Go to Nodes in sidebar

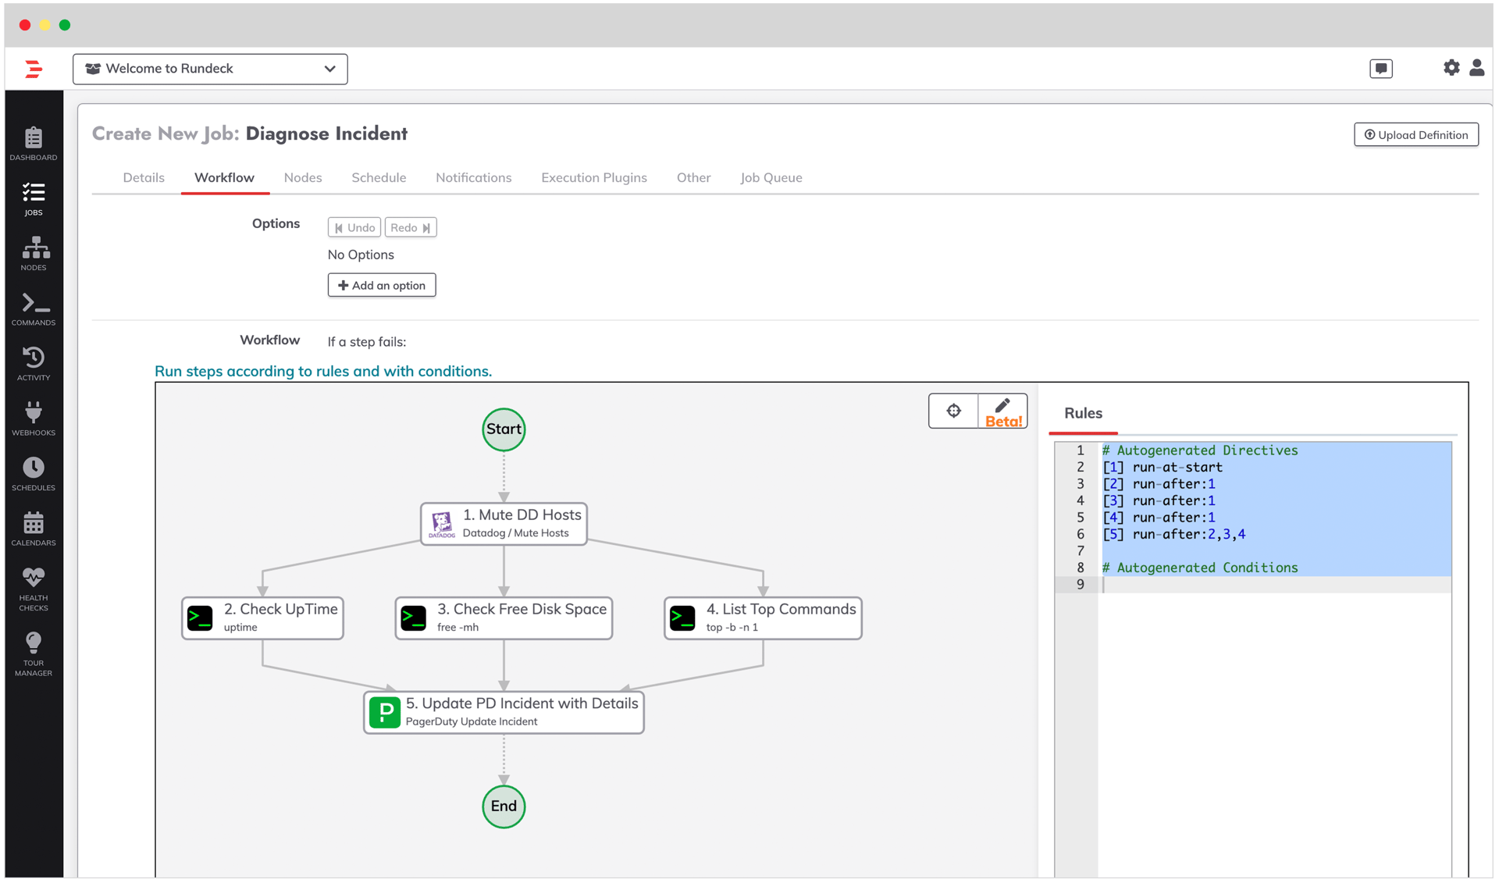pos(34,254)
